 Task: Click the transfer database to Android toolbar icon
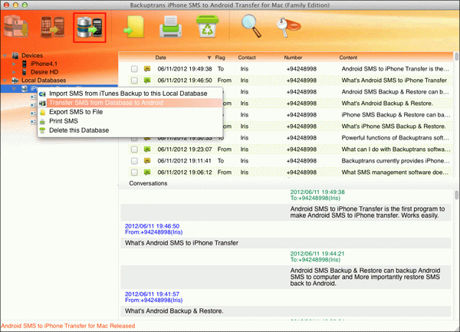90,28
